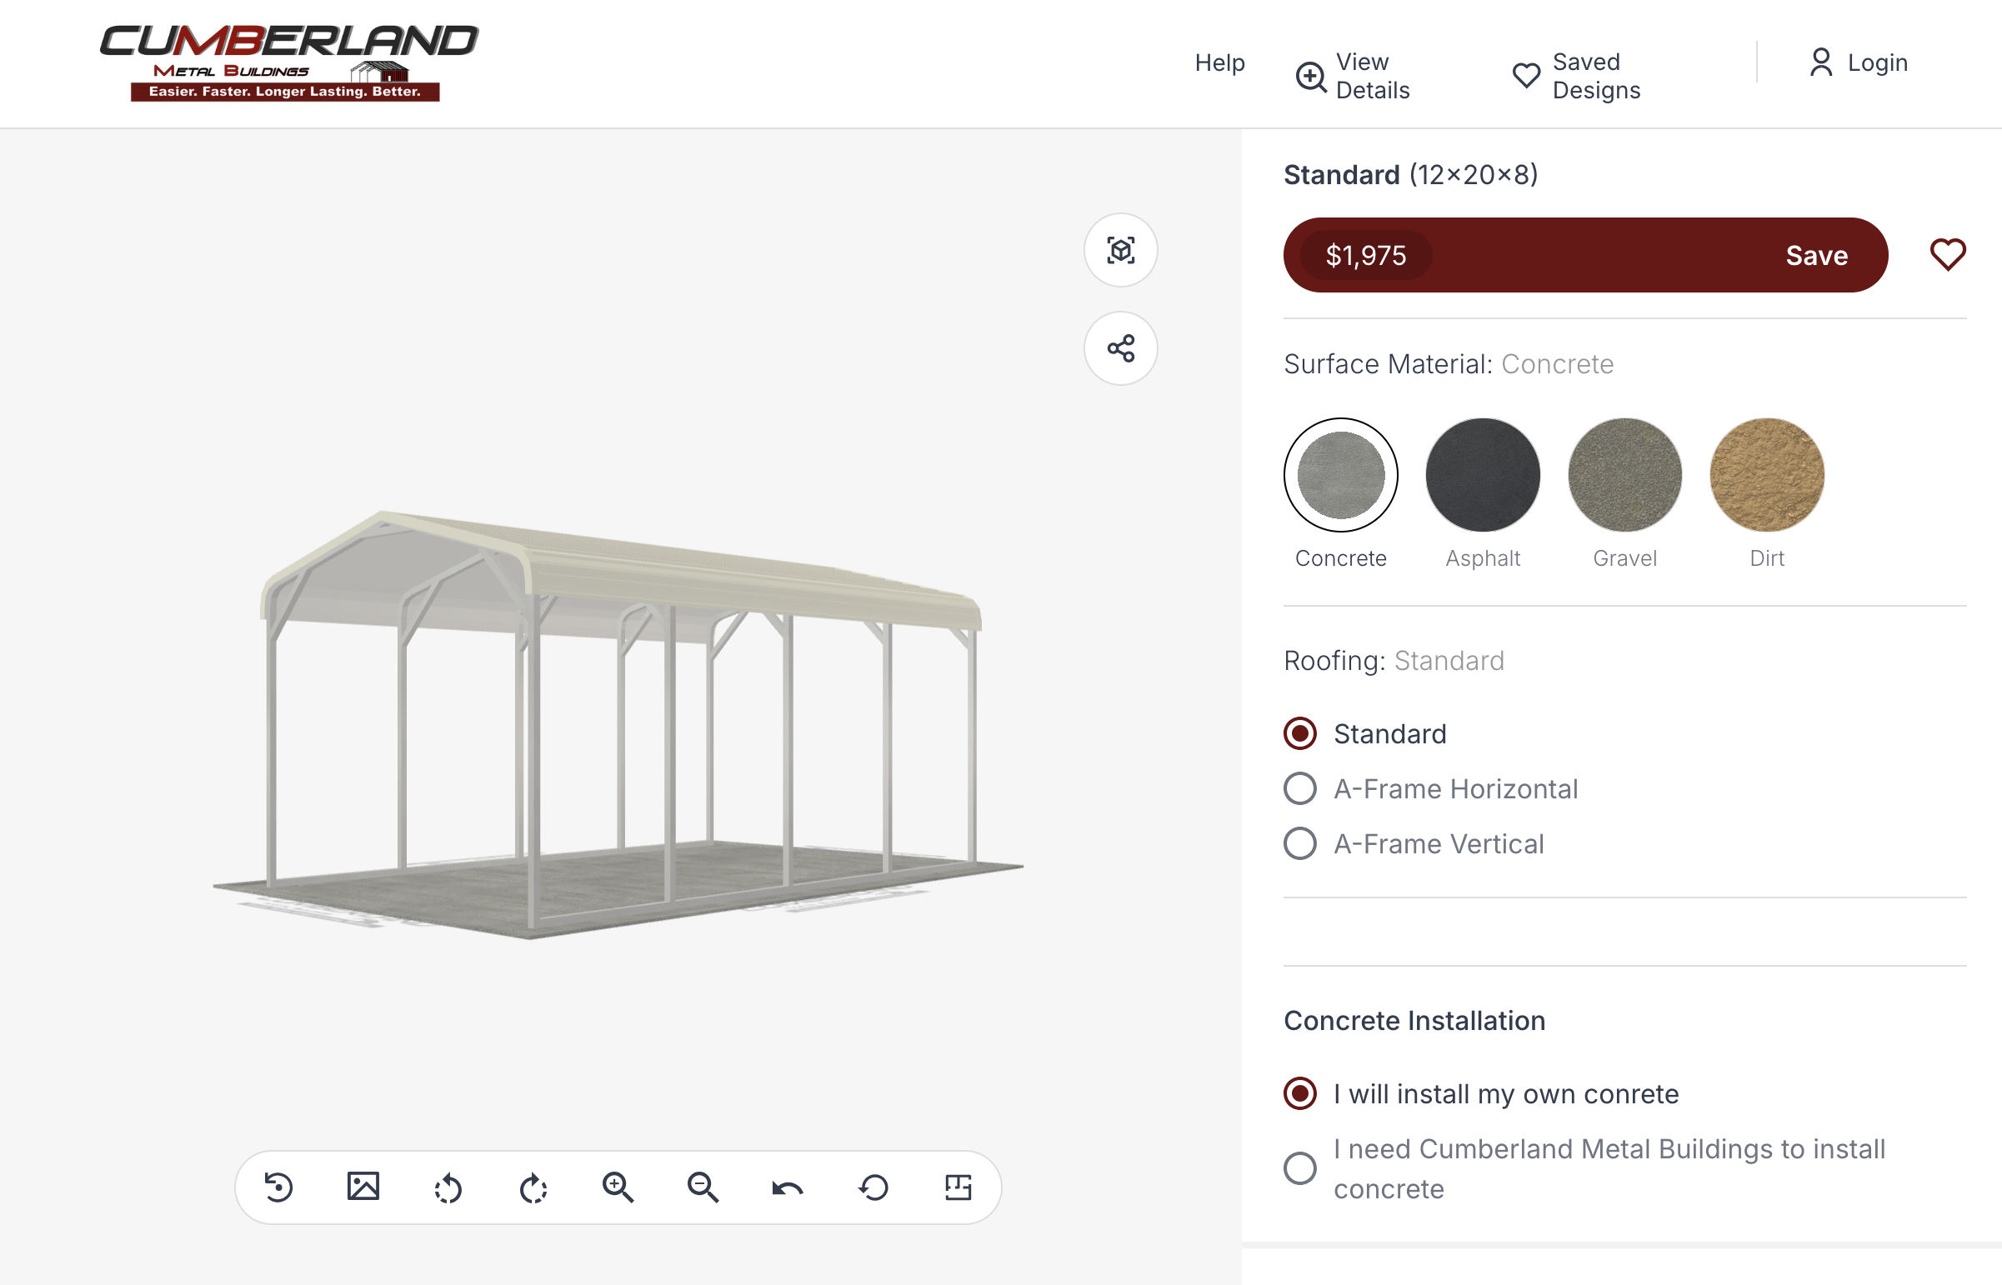Screen dimensions: 2002x1285
Task: Click the share design icon
Action: click(x=1120, y=349)
